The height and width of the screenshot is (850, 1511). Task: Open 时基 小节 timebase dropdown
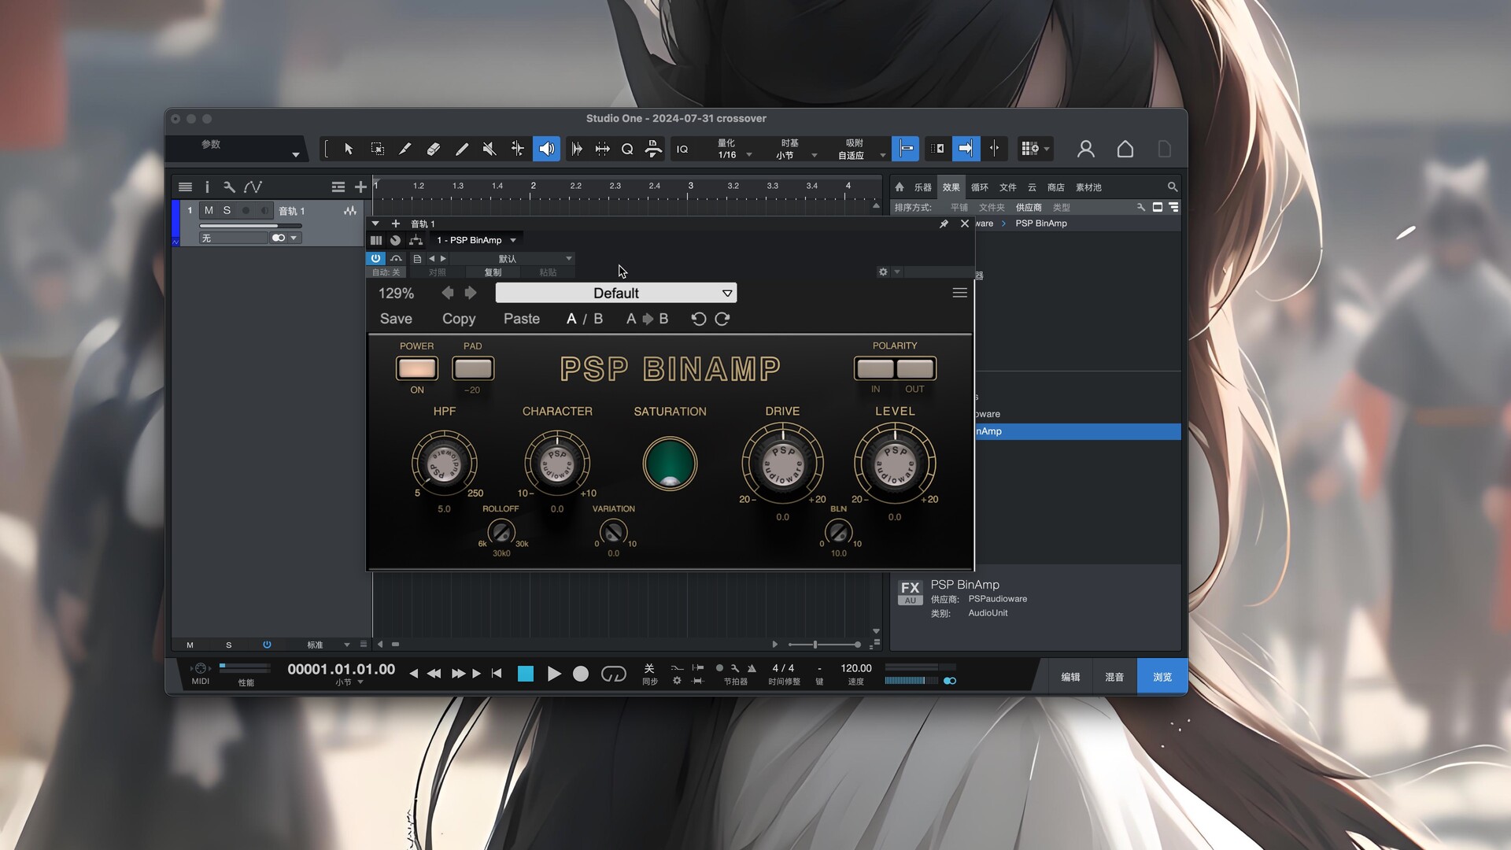click(x=796, y=149)
